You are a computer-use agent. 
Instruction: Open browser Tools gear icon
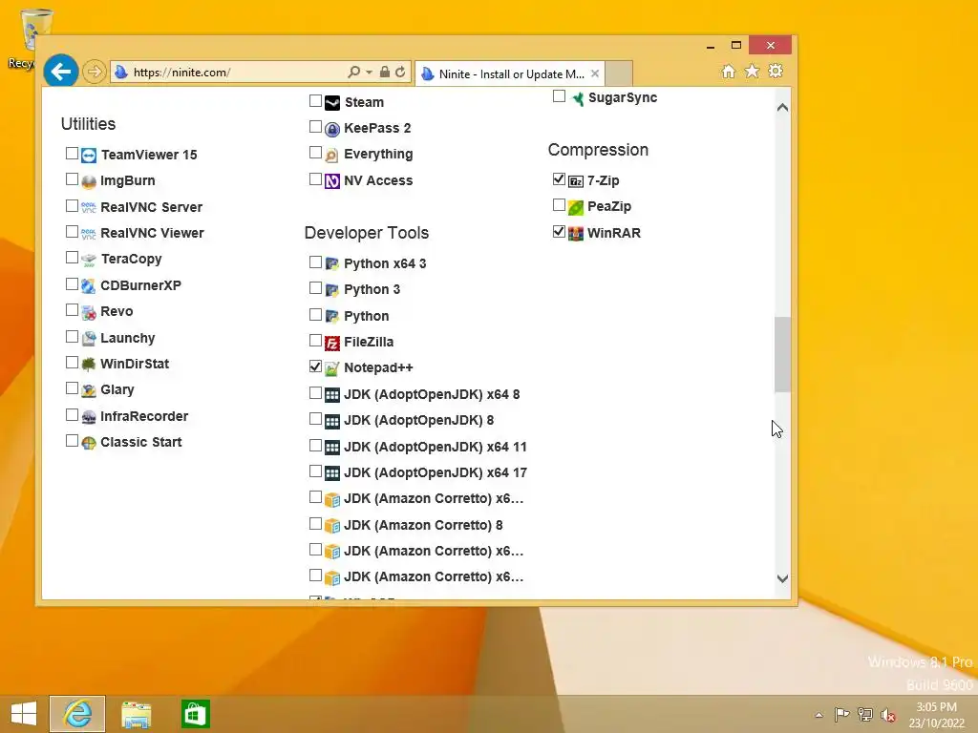pos(776,71)
